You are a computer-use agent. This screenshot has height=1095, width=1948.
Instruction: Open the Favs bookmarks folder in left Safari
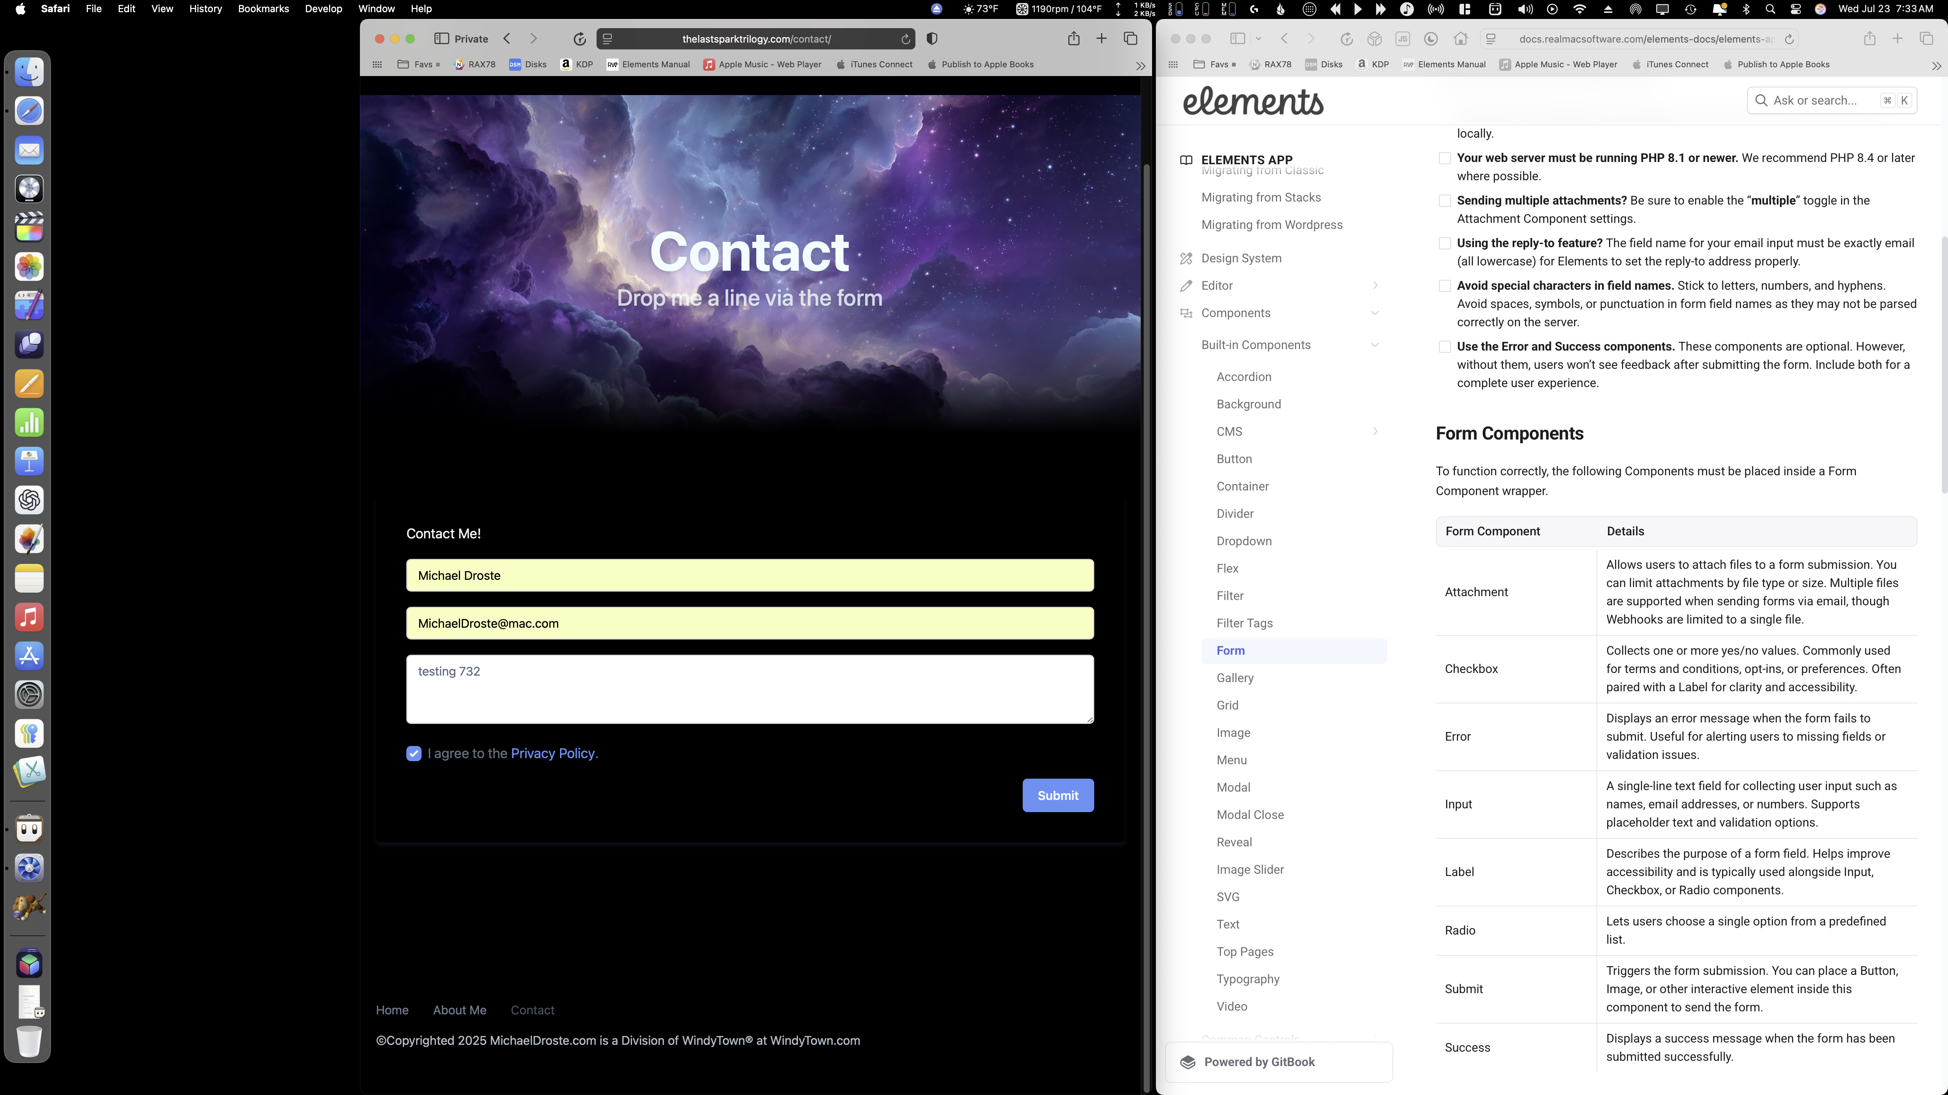click(x=418, y=65)
